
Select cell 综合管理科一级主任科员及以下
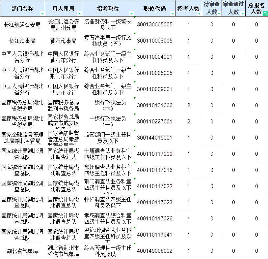[108, 251]
